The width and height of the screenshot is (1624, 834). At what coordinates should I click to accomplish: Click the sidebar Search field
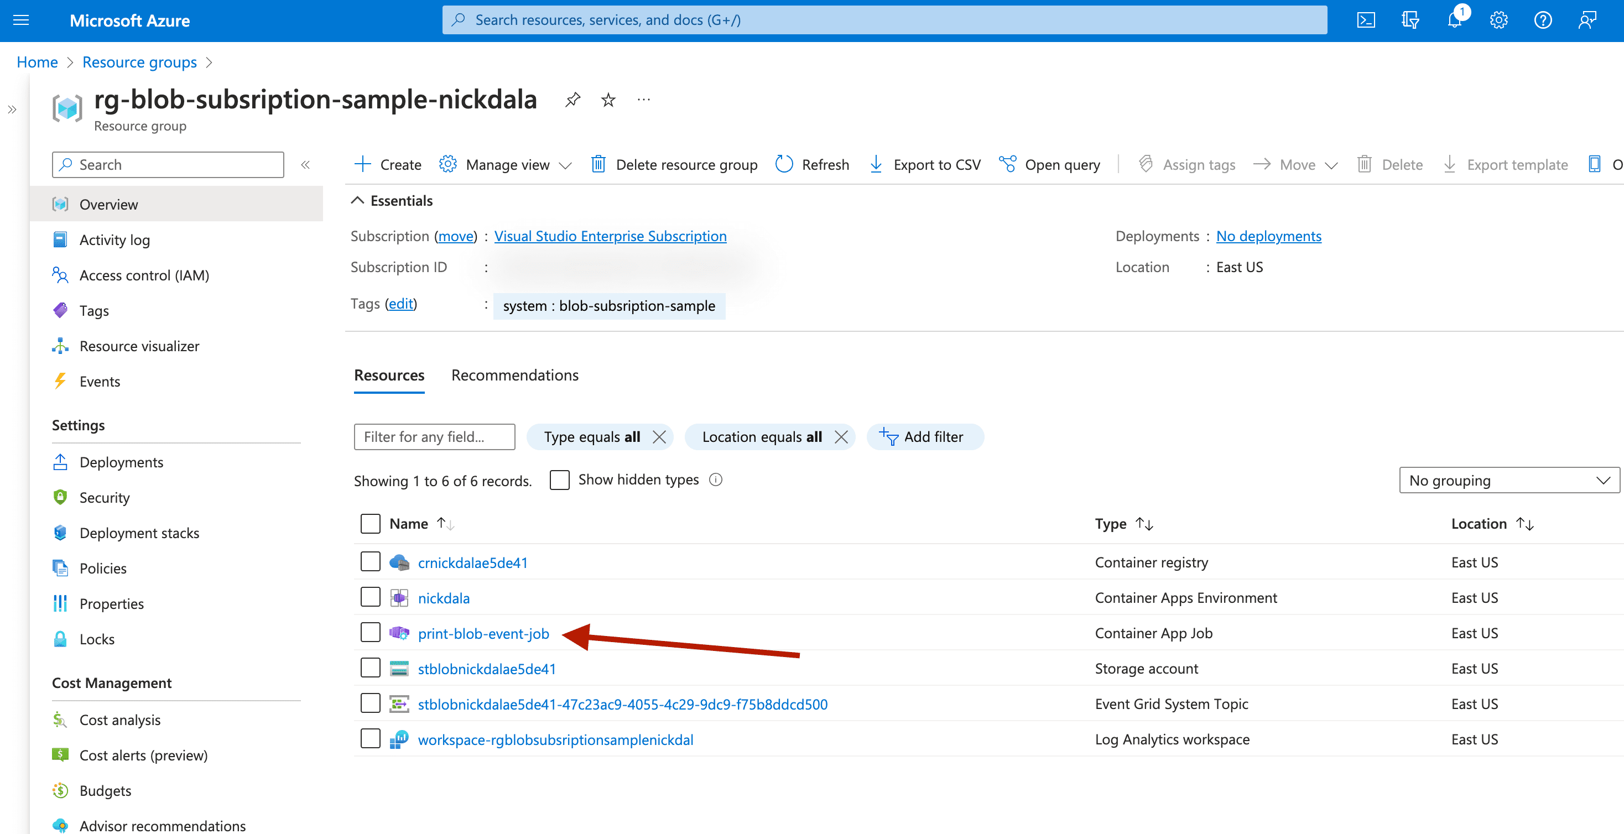tap(168, 164)
